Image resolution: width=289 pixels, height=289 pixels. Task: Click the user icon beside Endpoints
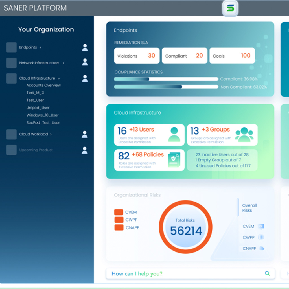85,47
